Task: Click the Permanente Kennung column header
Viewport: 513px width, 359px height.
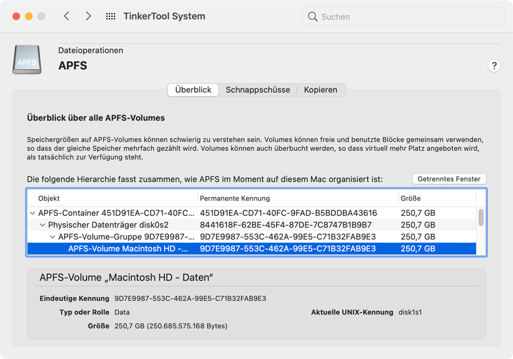Action: tap(298, 198)
